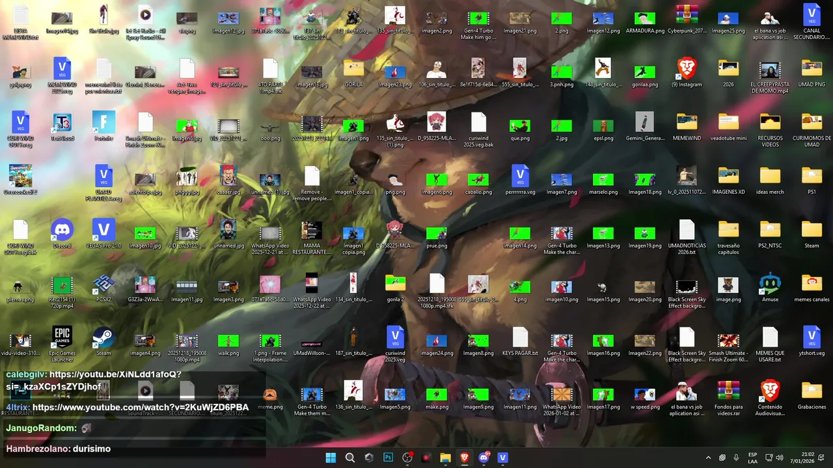Screen dimensions: 833x468
Task: Select UMADNOTICIAS 2026.txt file
Action: pos(687,237)
